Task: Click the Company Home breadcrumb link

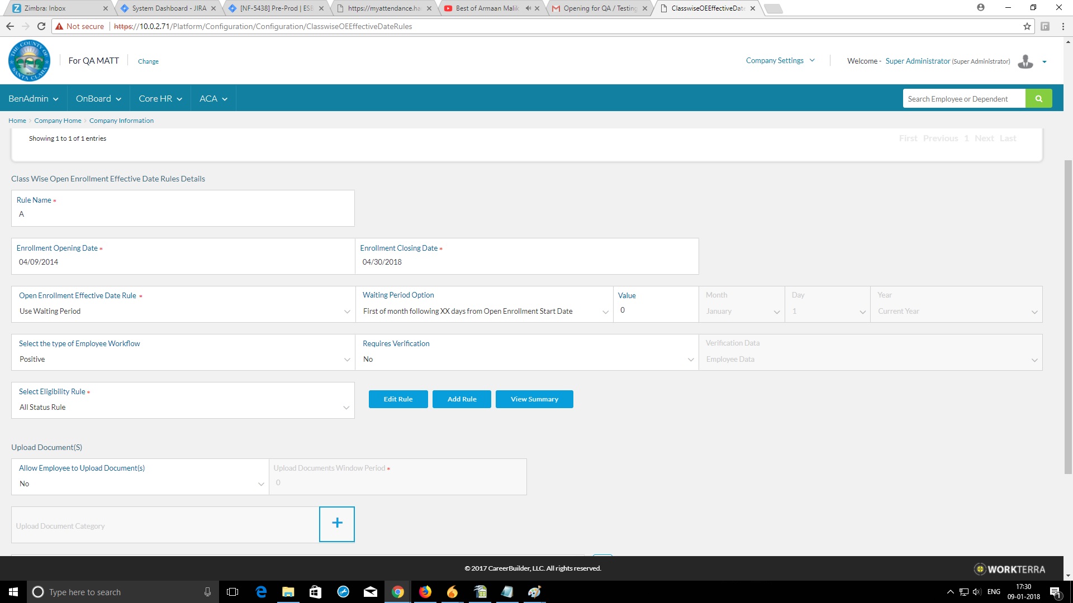Action: coord(58,121)
